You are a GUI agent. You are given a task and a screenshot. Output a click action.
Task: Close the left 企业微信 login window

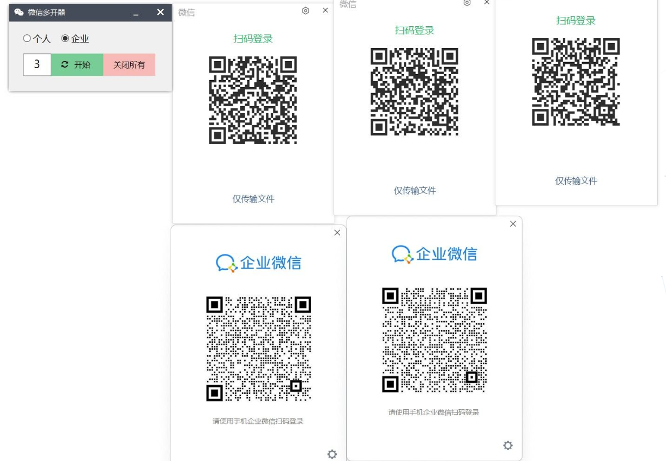[337, 233]
